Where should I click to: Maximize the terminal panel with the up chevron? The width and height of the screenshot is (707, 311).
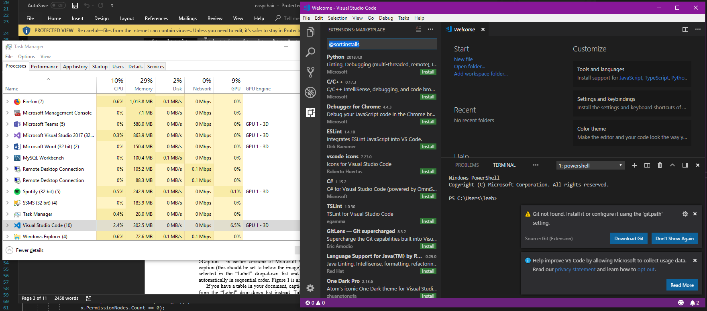click(672, 165)
